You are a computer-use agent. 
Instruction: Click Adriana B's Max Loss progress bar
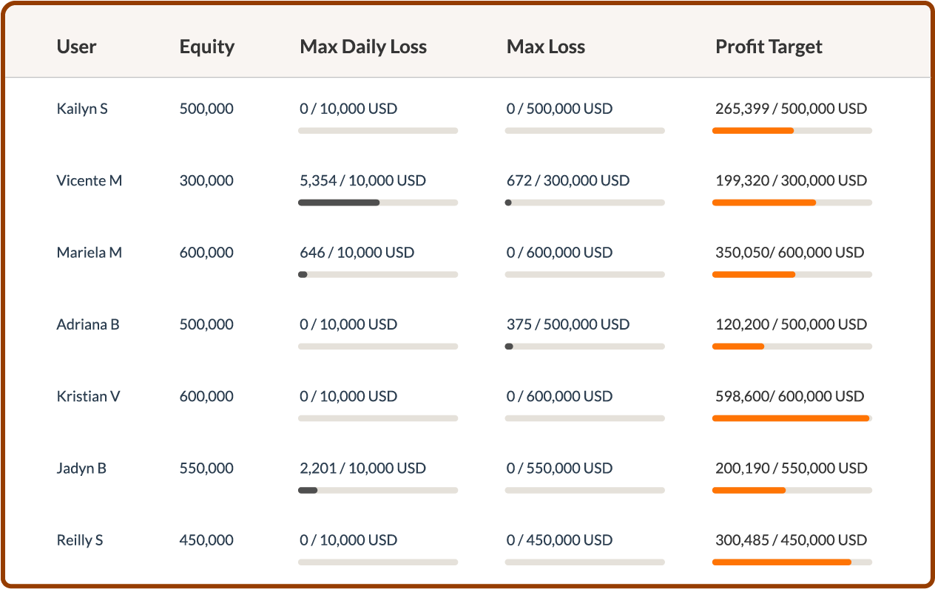(x=585, y=346)
